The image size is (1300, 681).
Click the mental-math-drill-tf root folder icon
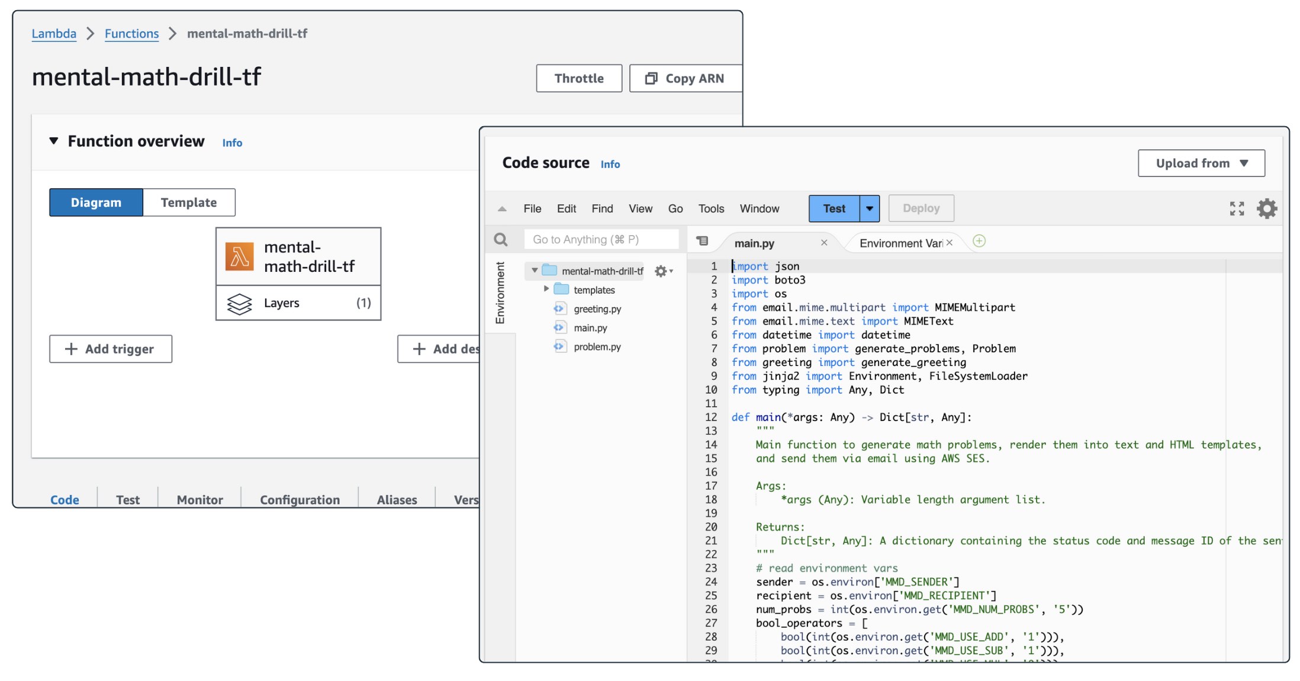point(550,271)
